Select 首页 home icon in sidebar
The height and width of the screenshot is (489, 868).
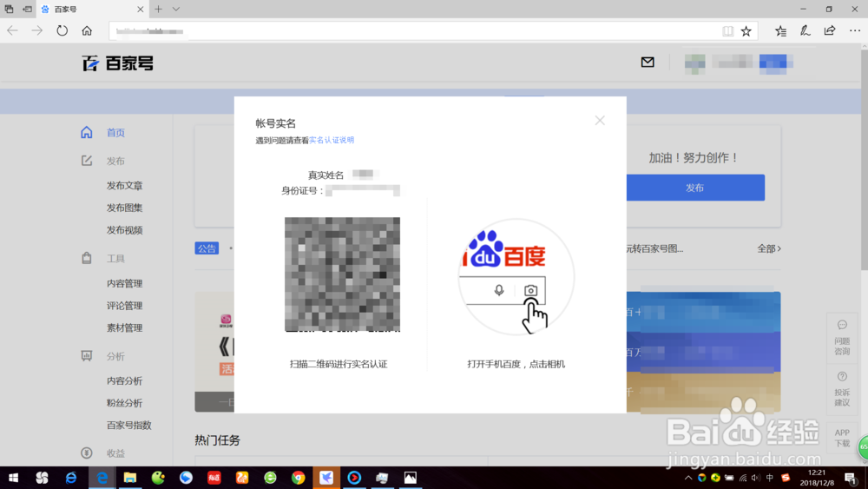tap(87, 132)
